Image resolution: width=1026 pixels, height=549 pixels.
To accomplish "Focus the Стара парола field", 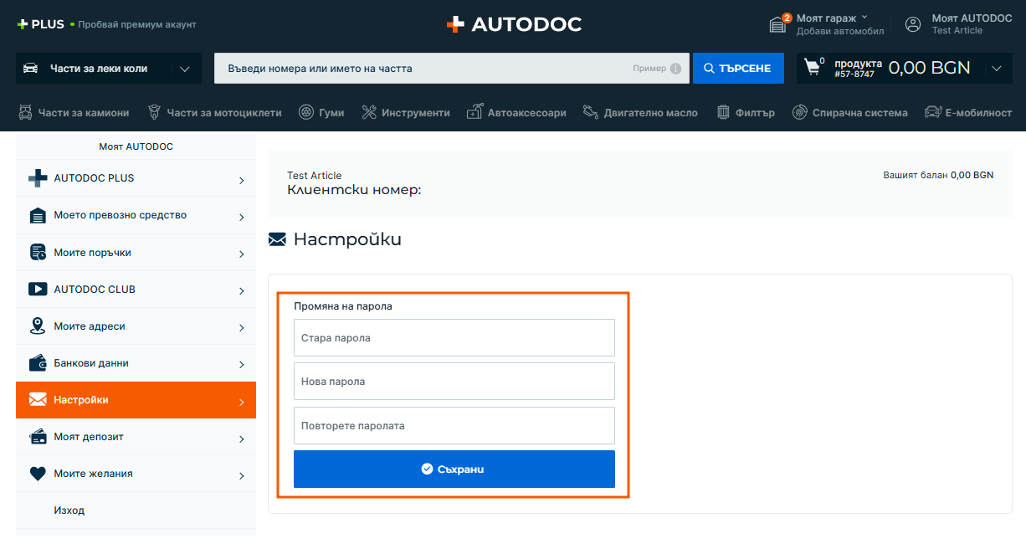I will tap(454, 338).
